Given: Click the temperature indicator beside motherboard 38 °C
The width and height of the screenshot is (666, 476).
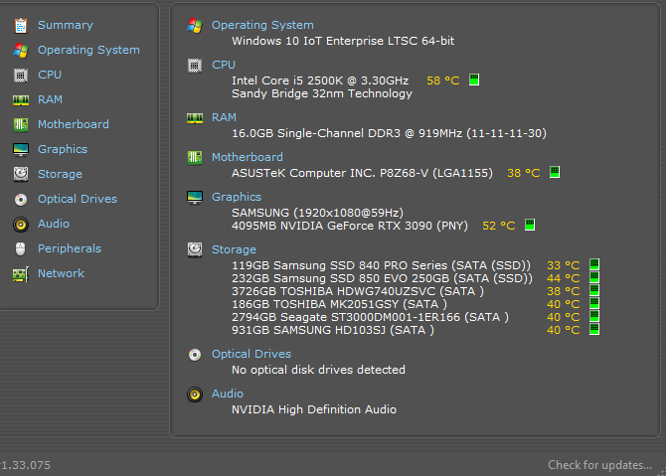Looking at the screenshot, I should click(x=555, y=172).
